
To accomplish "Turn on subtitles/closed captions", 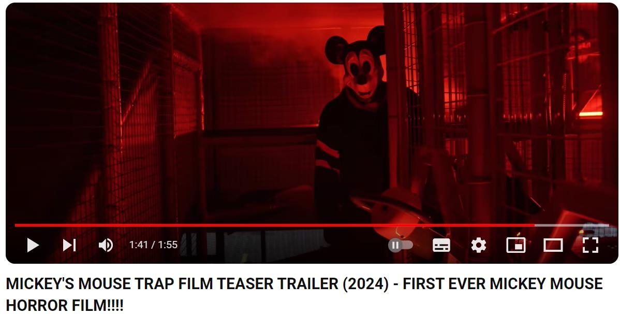I will tap(441, 246).
